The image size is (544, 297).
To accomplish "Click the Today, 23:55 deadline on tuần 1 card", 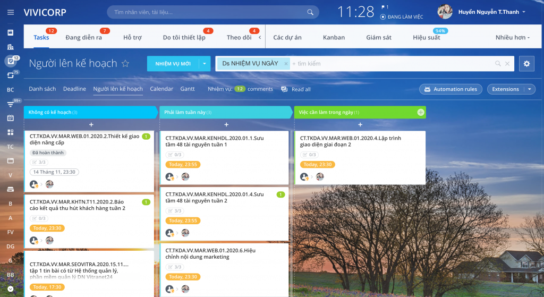I will [x=183, y=165].
